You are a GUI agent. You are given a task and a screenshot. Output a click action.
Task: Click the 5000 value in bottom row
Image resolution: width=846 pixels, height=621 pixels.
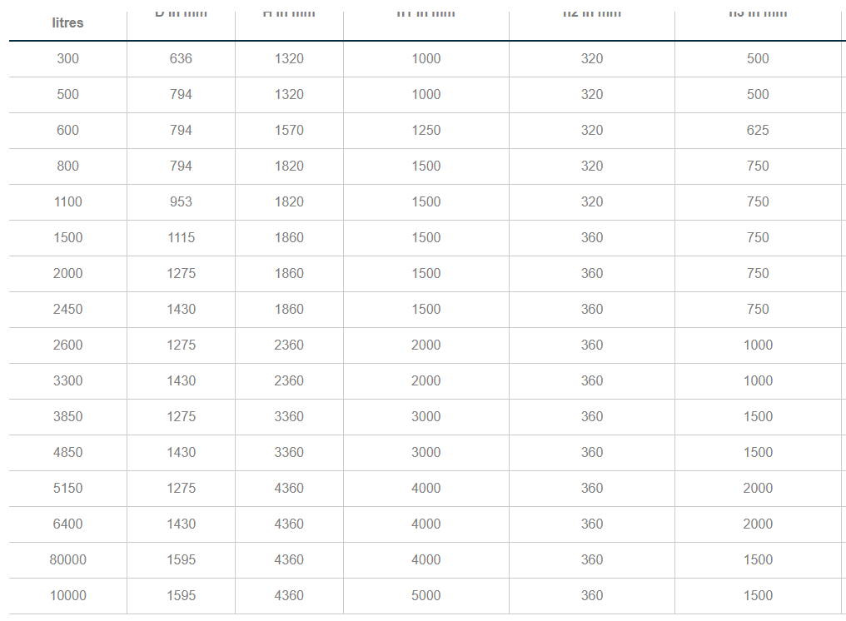[x=425, y=595]
